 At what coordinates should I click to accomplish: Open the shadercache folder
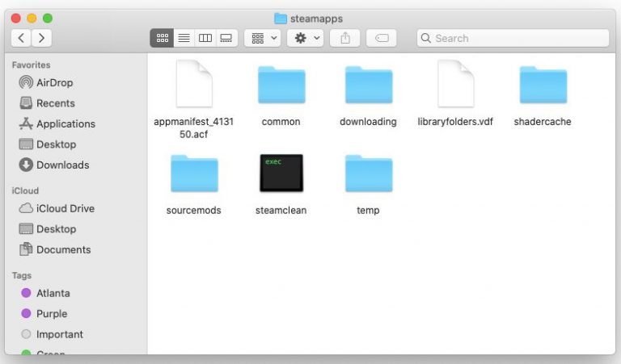[543, 86]
